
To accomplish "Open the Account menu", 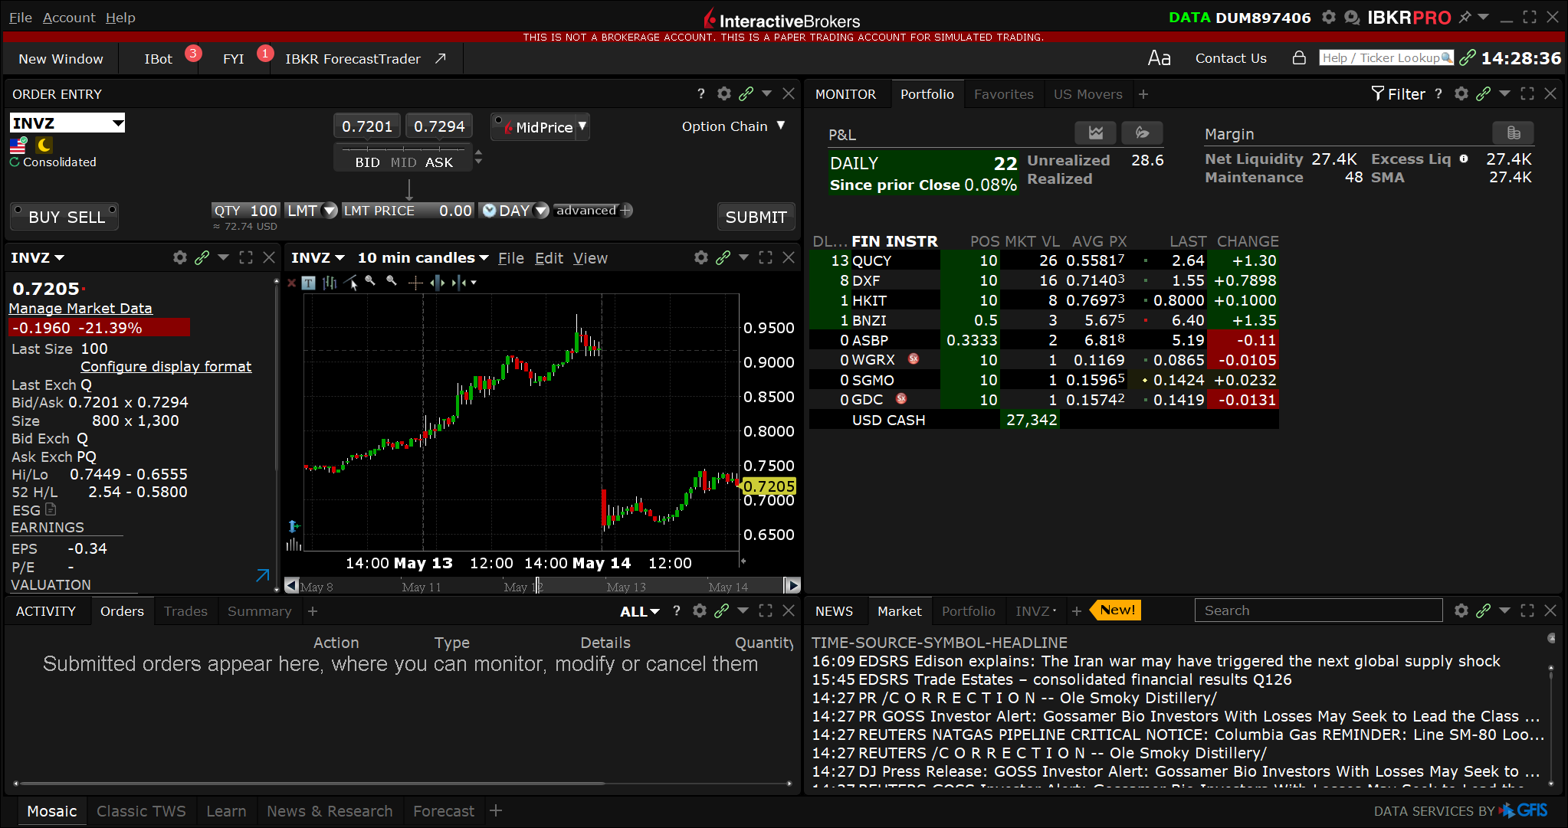I will click(69, 17).
